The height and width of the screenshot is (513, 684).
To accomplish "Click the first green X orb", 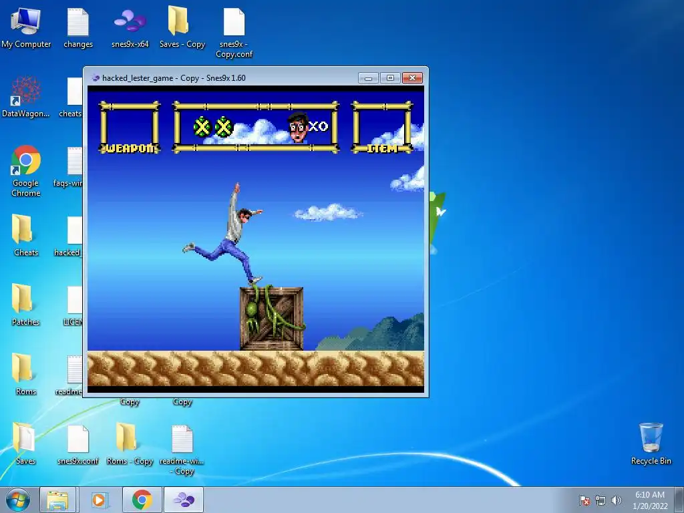I will [202, 127].
